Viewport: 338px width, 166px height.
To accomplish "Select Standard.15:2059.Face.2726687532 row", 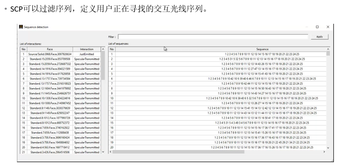I will 60,64.
